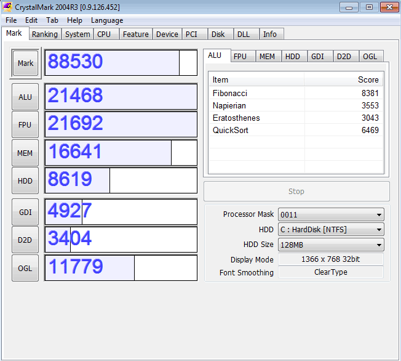Click the CrystalMark title bar app icon
The height and width of the screenshot is (361, 401).
7,7
